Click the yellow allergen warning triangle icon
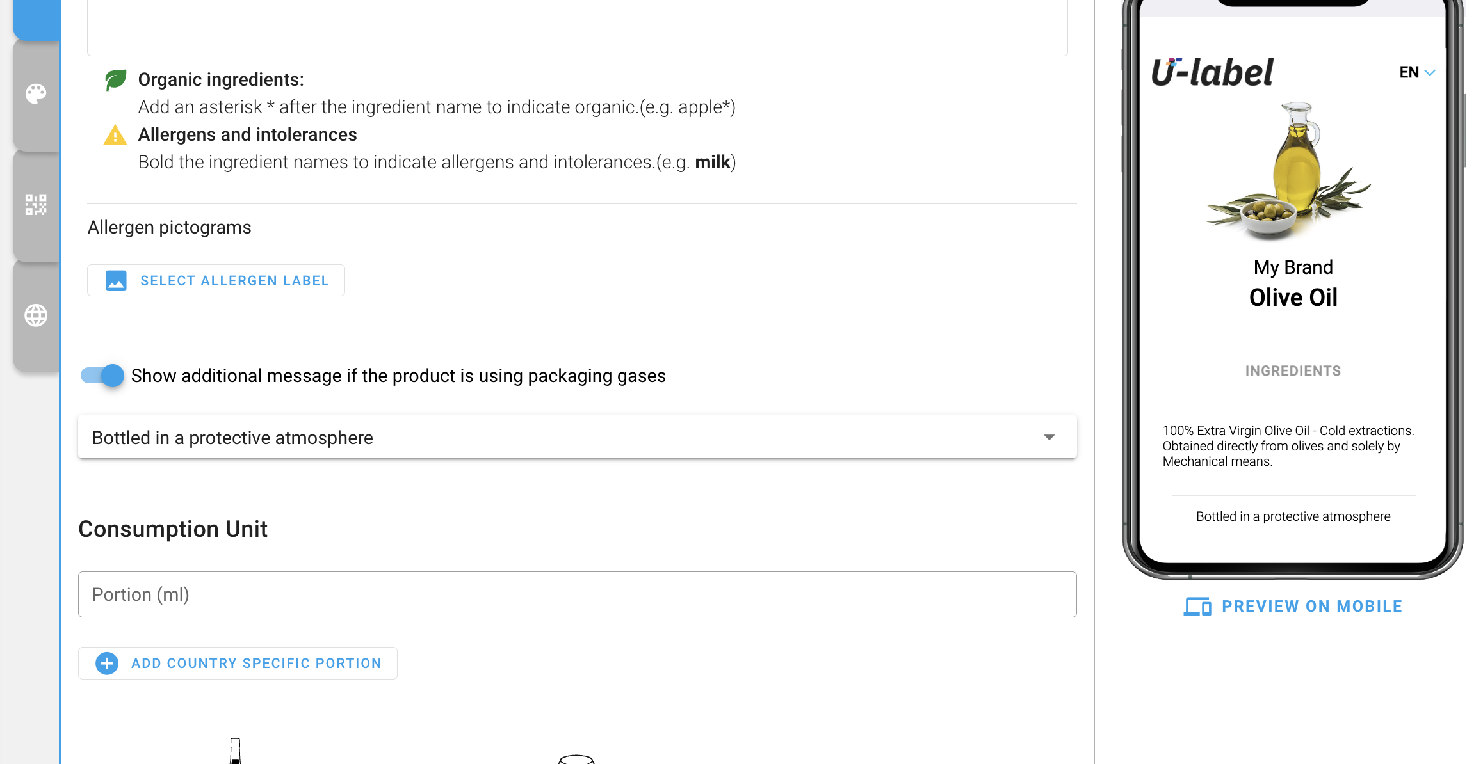This screenshot has width=1483, height=764. click(x=115, y=135)
